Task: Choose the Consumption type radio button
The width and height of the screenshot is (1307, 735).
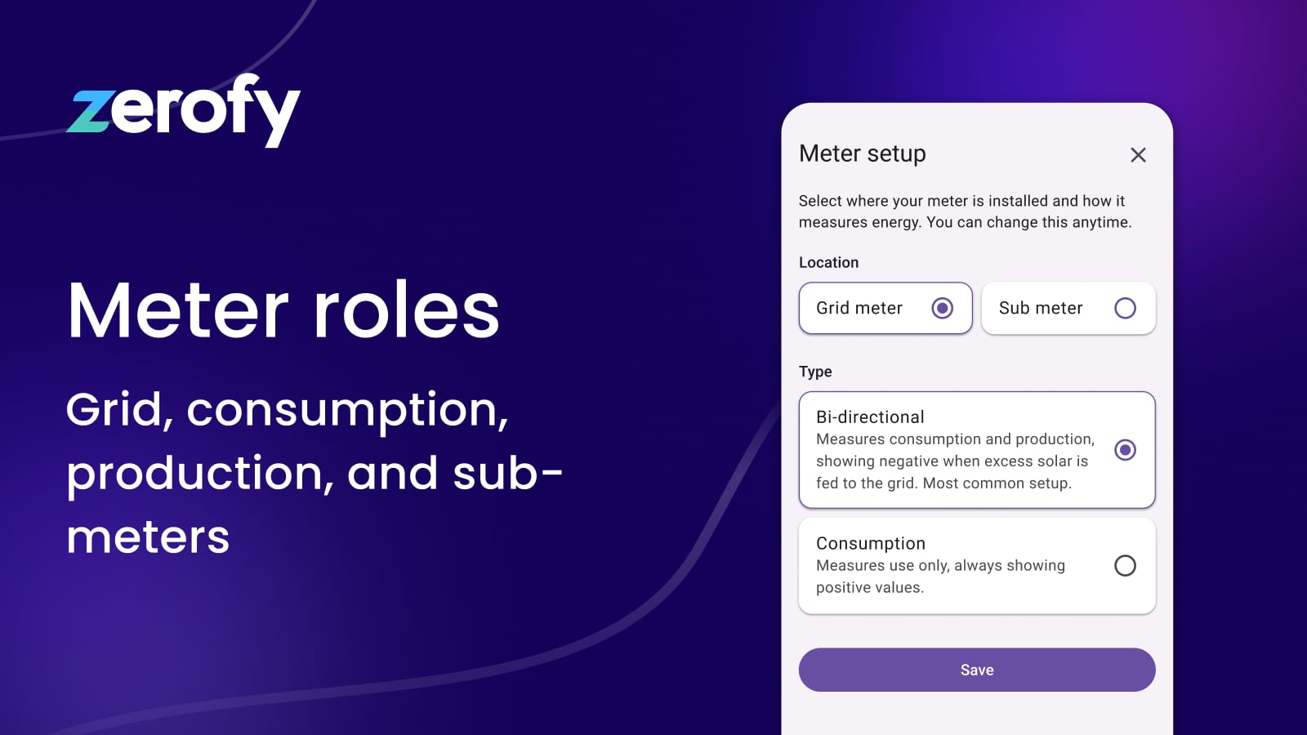Action: pyautogui.click(x=1125, y=565)
